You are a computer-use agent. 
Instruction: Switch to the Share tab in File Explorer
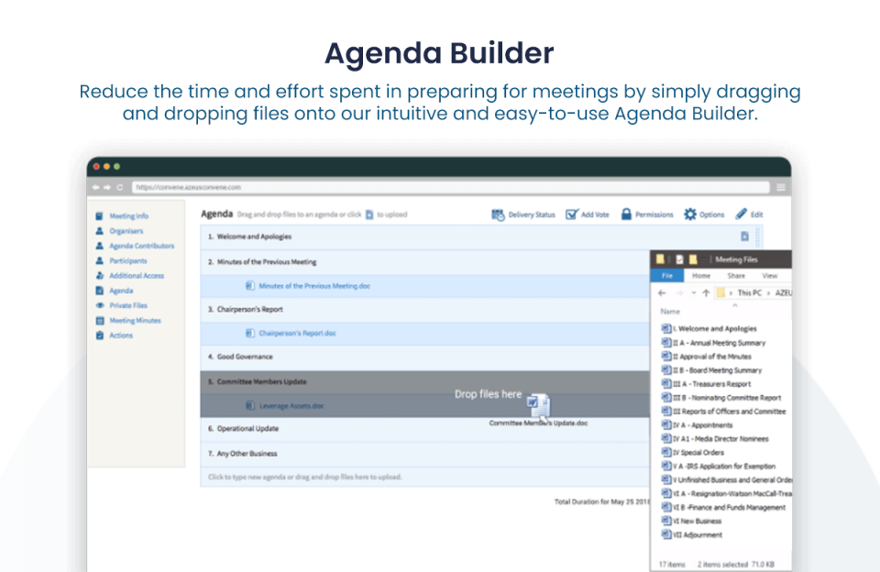click(736, 275)
